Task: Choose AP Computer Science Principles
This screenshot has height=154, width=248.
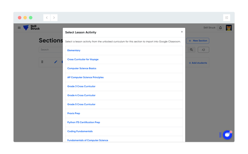Action: click(x=85, y=77)
